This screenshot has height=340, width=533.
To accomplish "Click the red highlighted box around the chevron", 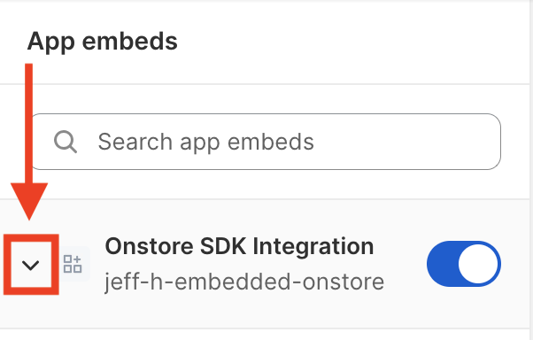I will (x=31, y=264).
